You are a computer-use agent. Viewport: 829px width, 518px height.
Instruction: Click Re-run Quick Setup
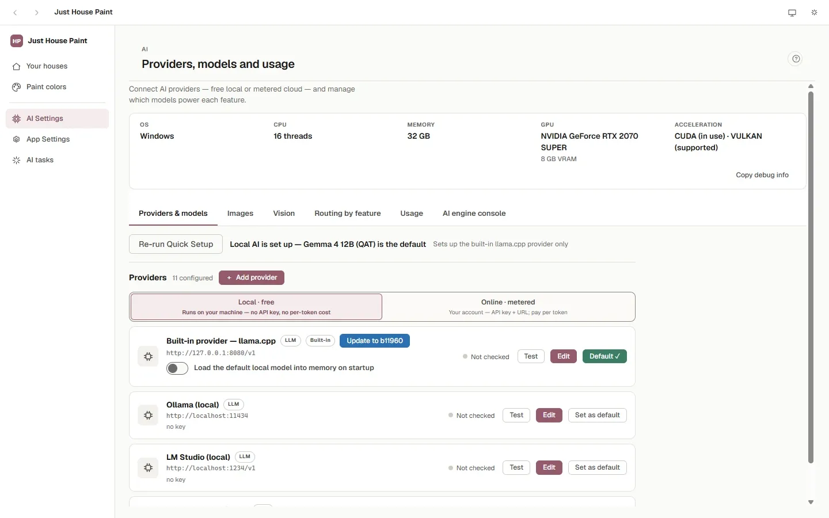pyautogui.click(x=176, y=244)
